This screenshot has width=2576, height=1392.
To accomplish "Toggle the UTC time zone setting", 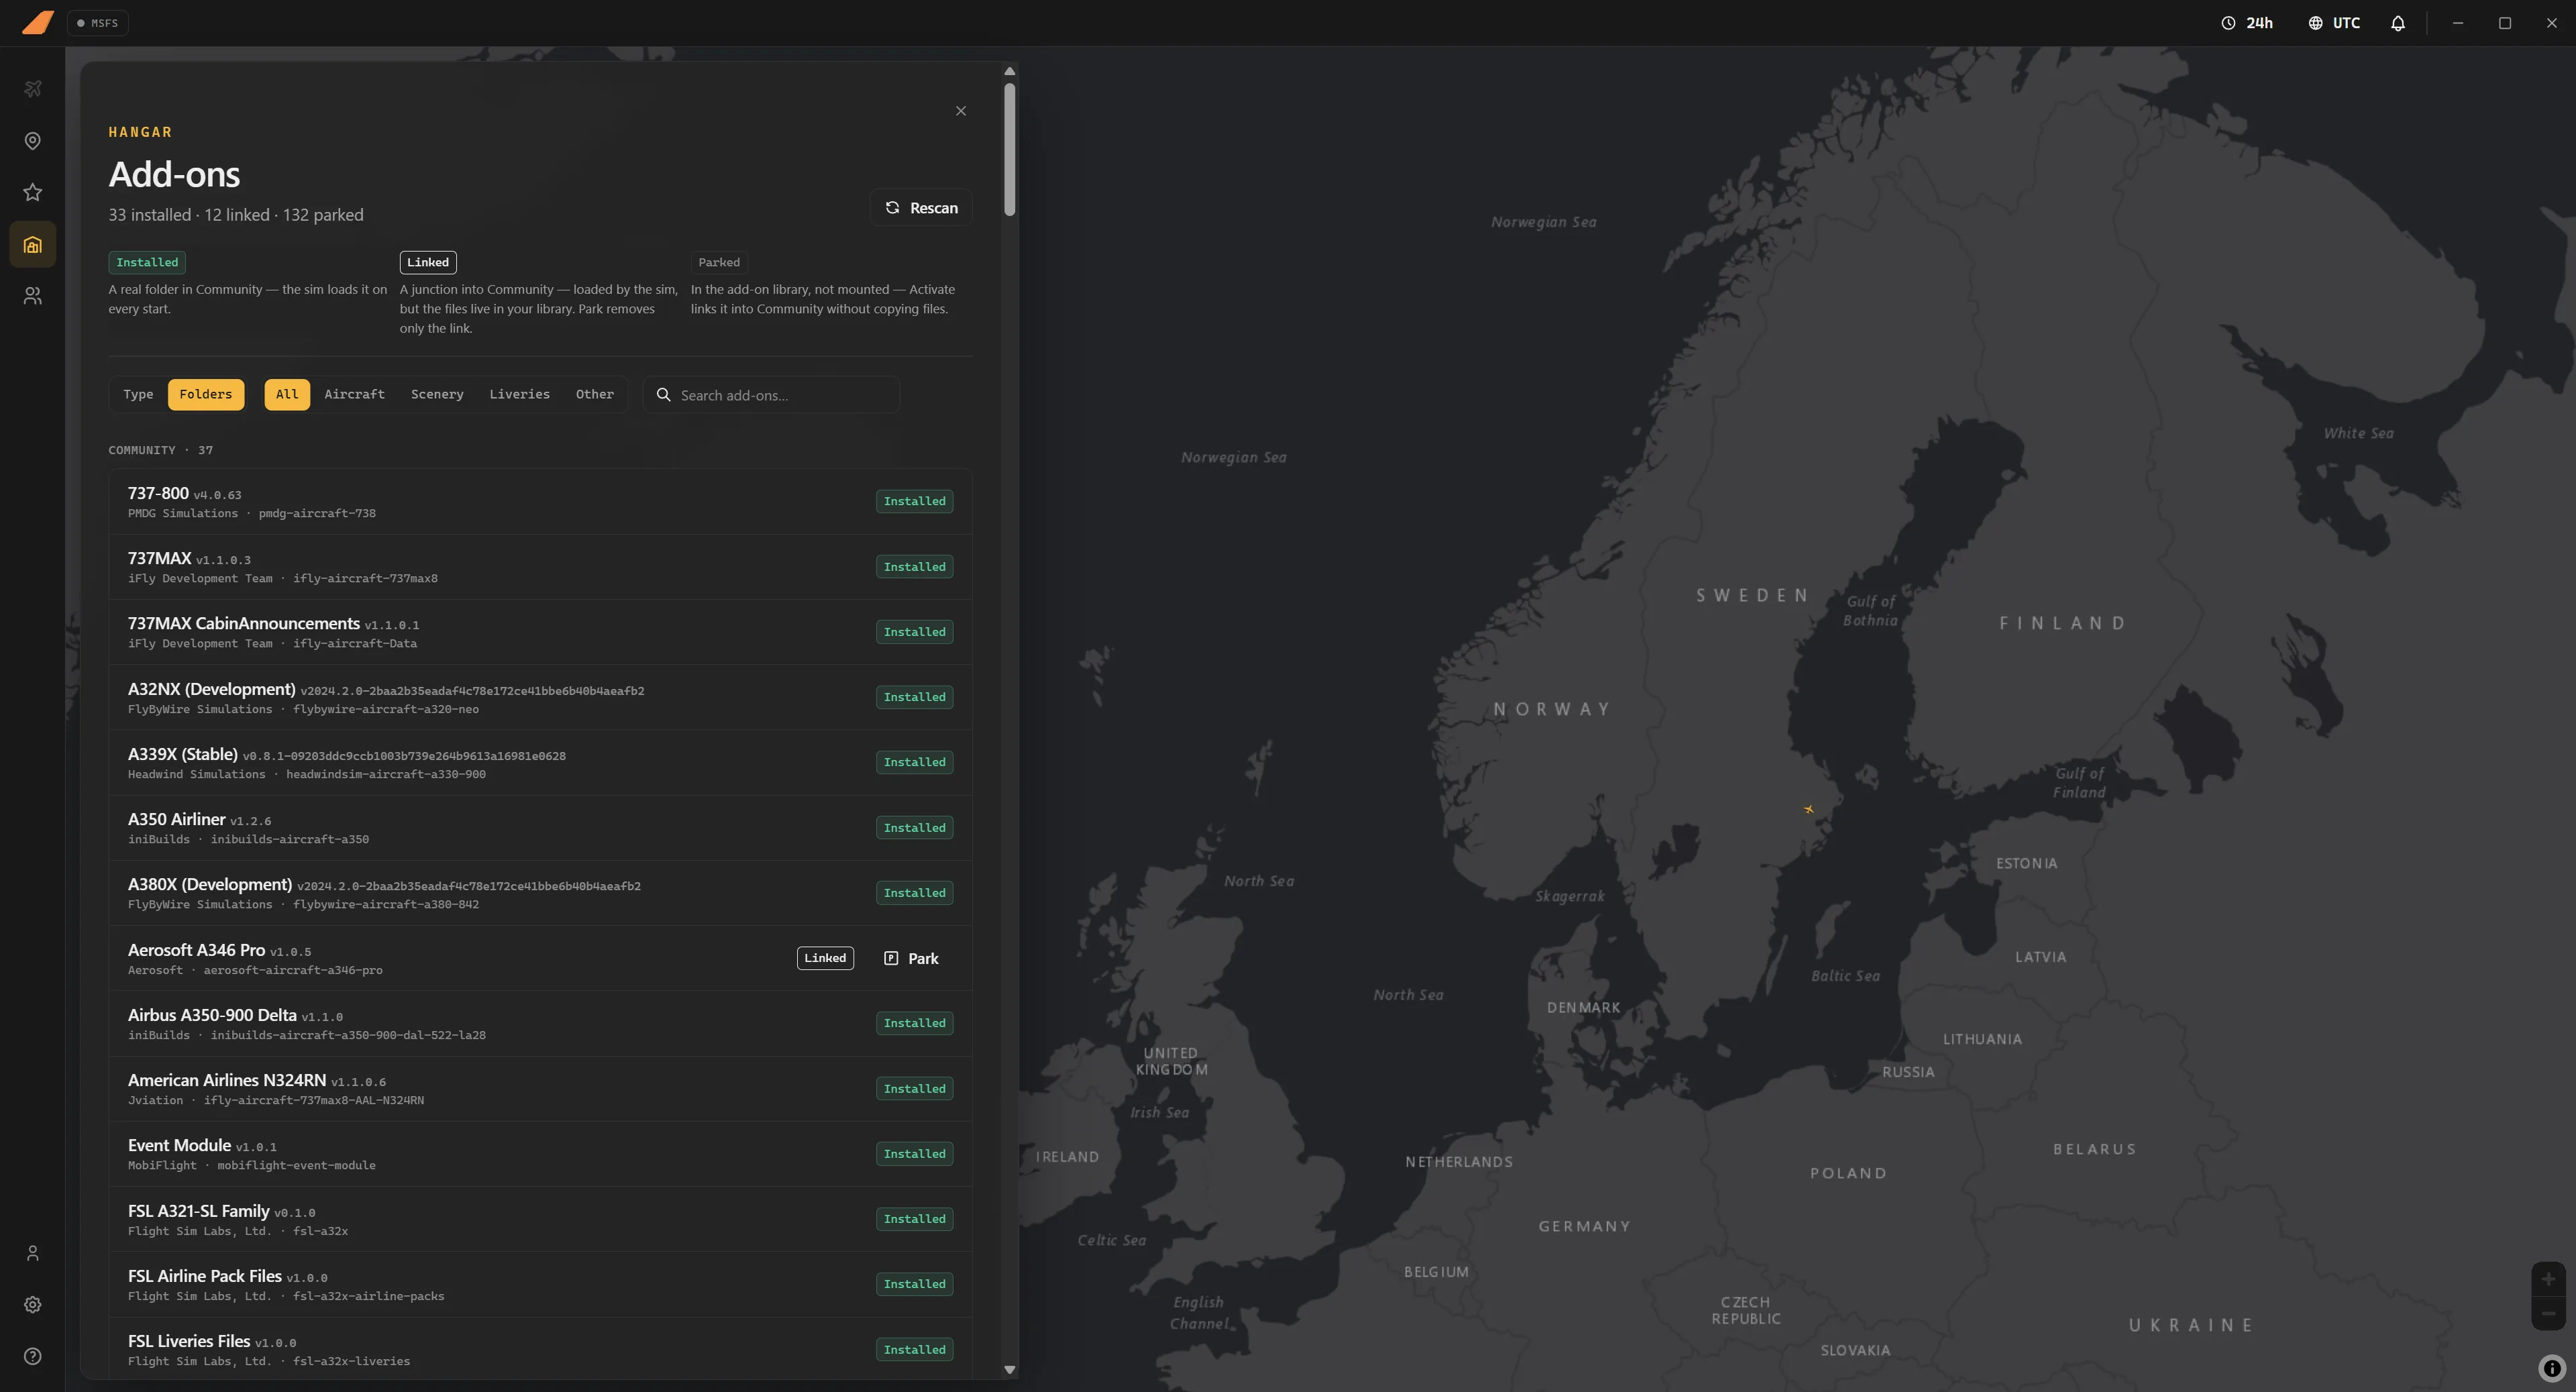I will pos(2334,23).
